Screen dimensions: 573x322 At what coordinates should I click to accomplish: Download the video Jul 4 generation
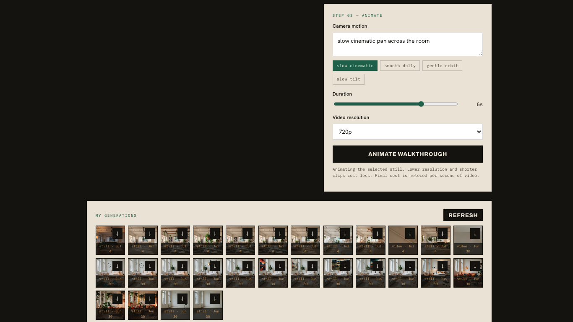click(x=410, y=234)
